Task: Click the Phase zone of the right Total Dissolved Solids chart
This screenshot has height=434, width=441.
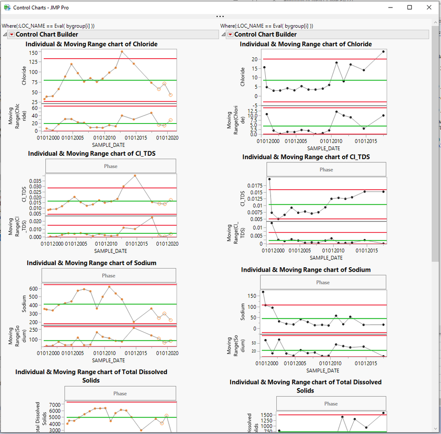Action: pos(331,404)
